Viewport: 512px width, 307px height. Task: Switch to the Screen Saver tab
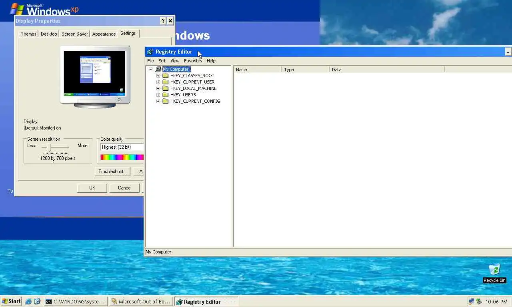pyautogui.click(x=74, y=34)
